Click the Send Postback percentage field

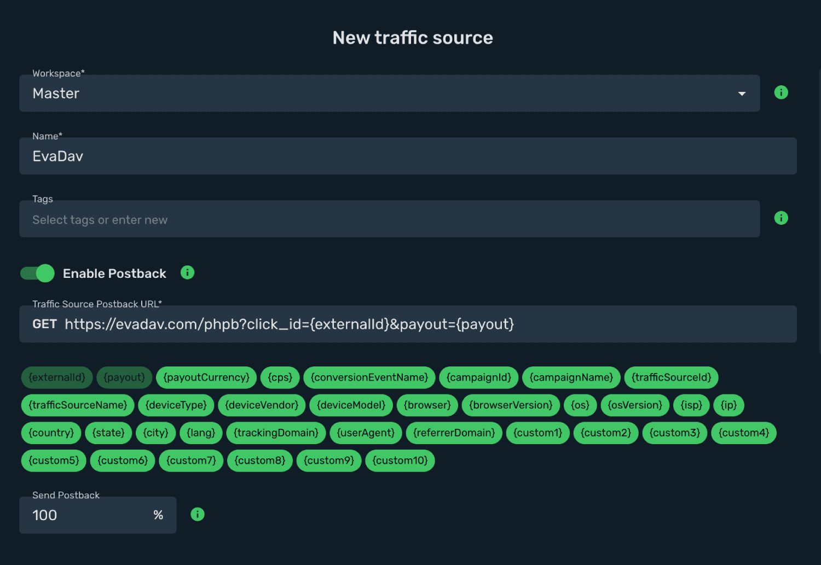pos(97,515)
